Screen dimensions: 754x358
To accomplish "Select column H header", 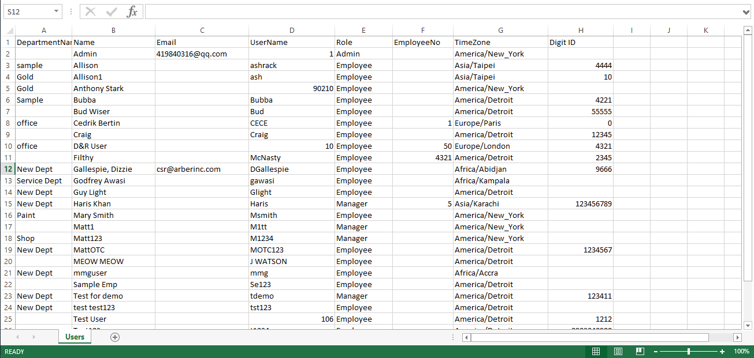I will 581,31.
